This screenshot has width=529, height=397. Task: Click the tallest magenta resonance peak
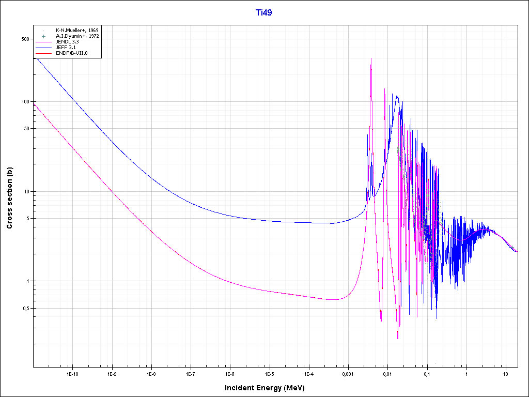[371, 60]
